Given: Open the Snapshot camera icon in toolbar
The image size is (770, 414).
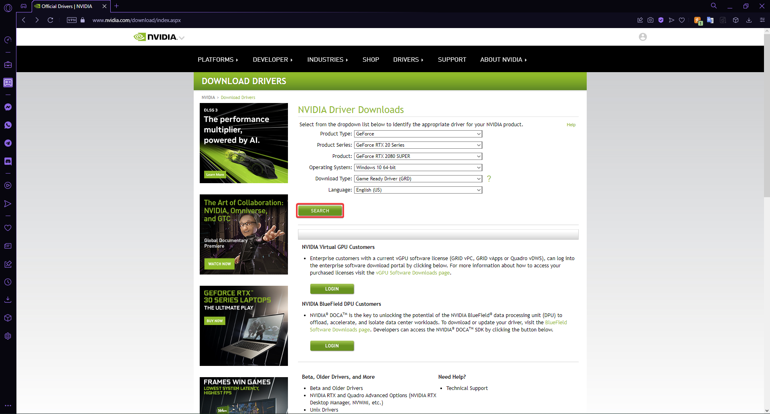Looking at the screenshot, I should [x=650, y=20].
